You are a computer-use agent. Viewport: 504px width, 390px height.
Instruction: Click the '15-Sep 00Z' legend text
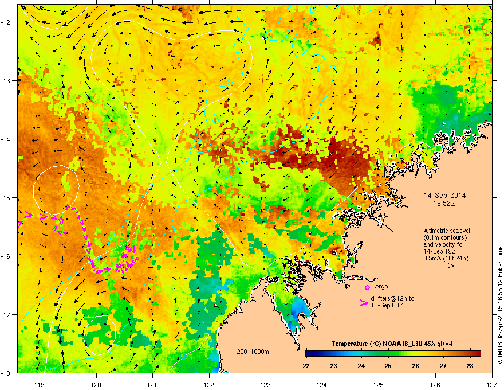pyautogui.click(x=387, y=305)
